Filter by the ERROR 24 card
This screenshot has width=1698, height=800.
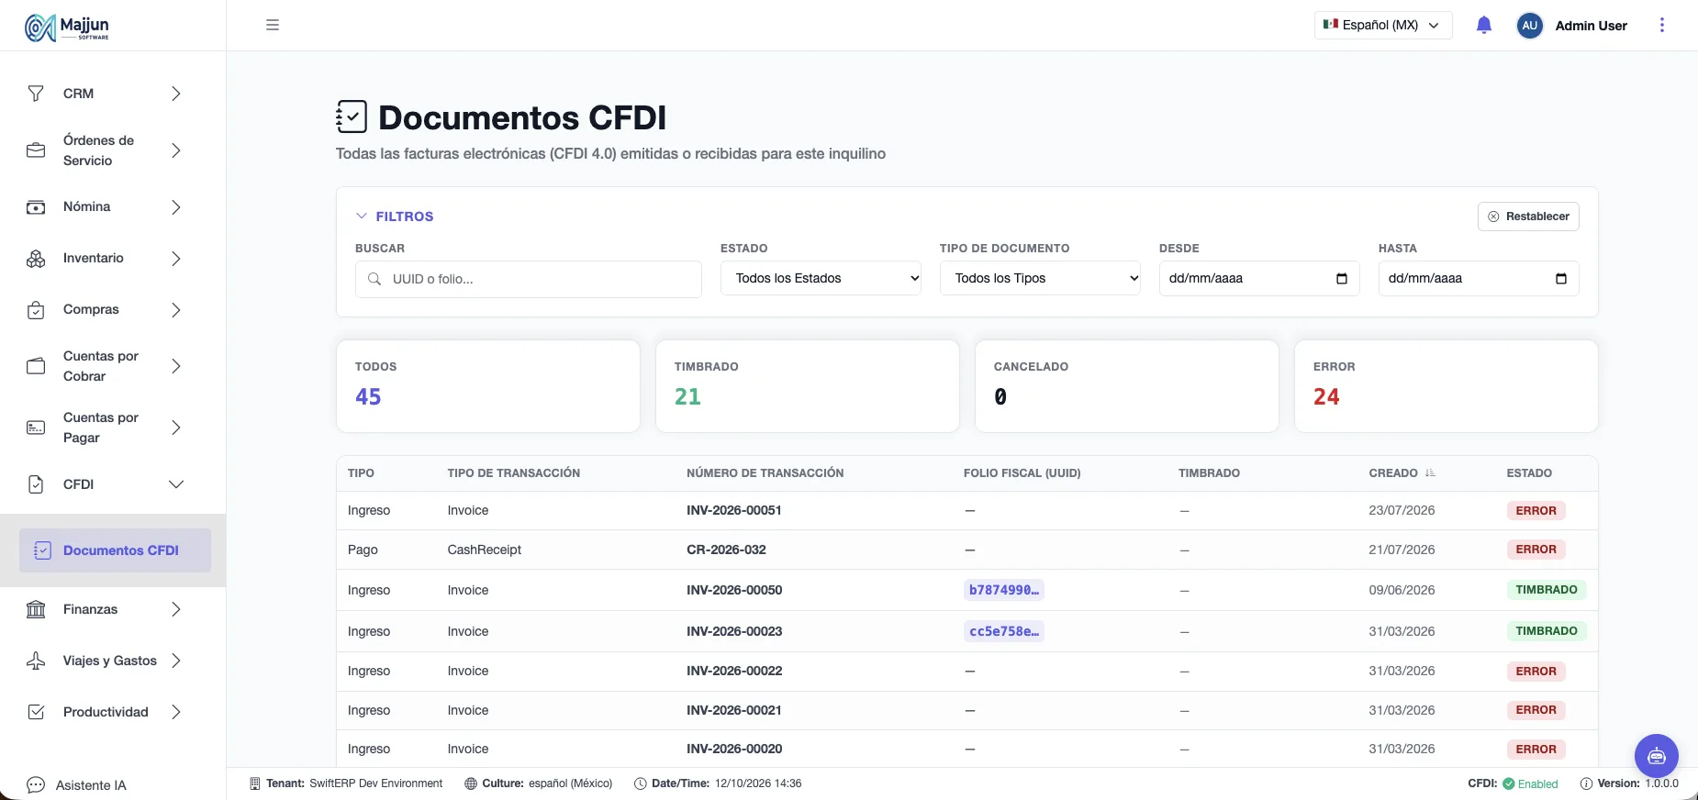(x=1447, y=386)
